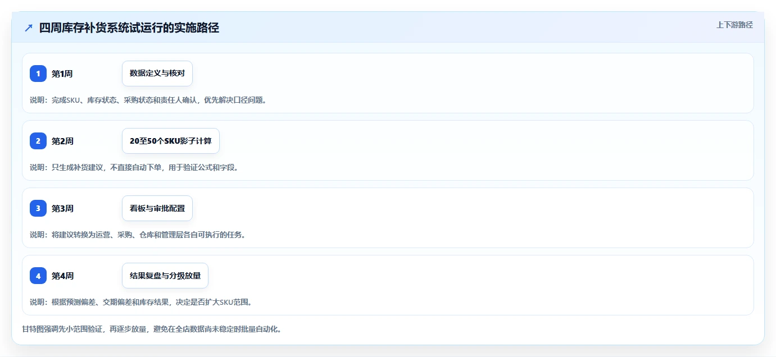Open the 结果复盘与分级放量 chip
The image size is (776, 357).
point(165,276)
